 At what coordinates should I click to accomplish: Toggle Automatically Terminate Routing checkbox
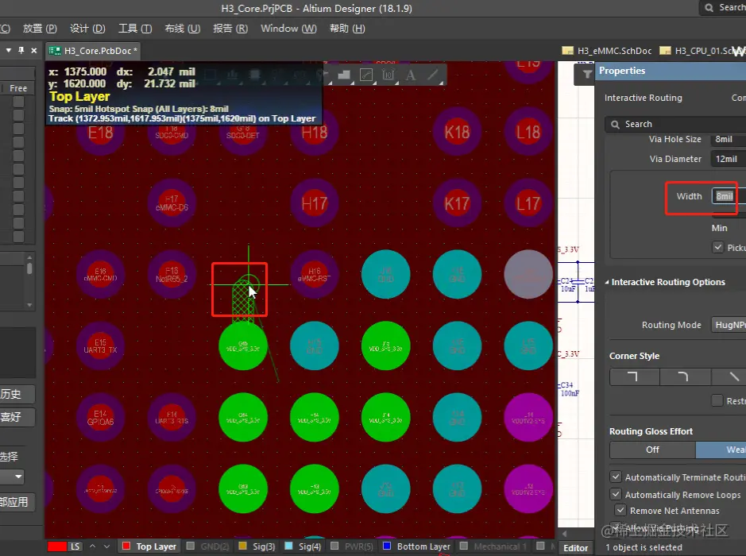pos(616,477)
